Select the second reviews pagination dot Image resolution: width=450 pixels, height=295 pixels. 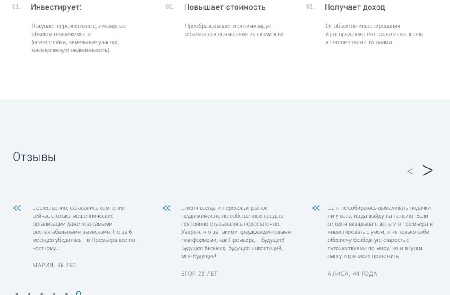click(29, 293)
